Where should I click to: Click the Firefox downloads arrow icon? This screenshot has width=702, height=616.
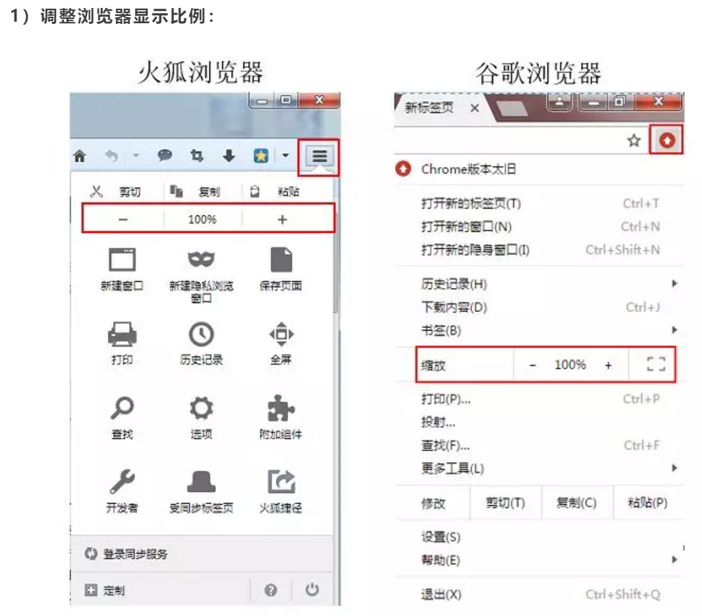pos(229,156)
